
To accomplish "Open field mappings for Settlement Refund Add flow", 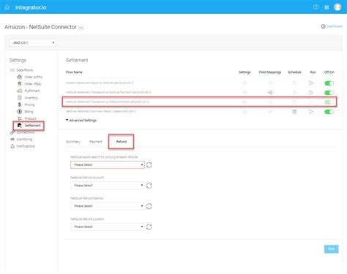I will click(x=270, y=102).
